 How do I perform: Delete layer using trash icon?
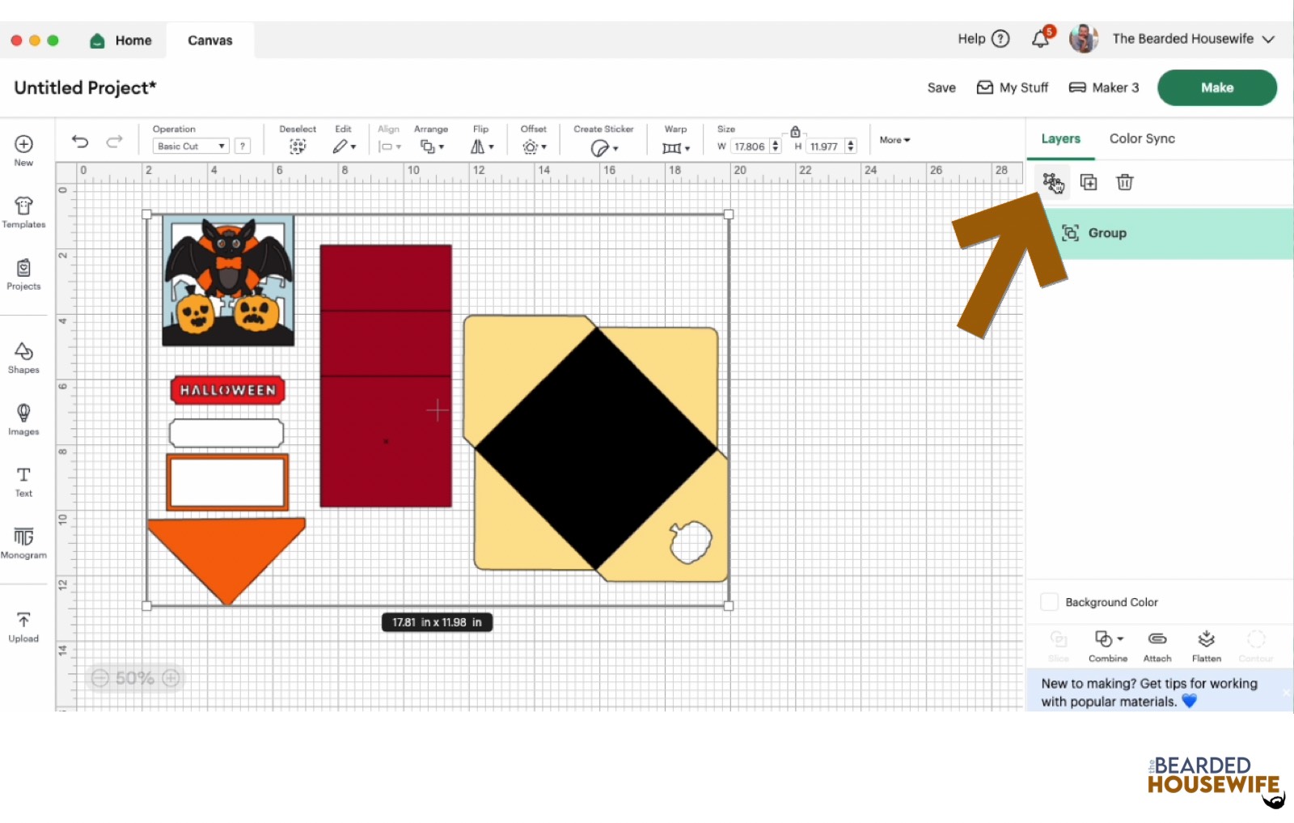pos(1124,182)
